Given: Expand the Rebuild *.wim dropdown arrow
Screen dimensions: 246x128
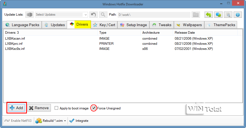Looking at the screenshot, I should coord(65,121).
